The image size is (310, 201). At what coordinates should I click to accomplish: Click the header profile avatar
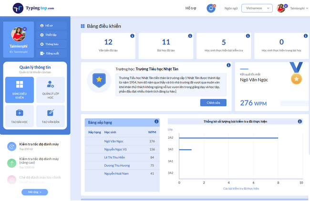pyautogui.click(x=281, y=8)
